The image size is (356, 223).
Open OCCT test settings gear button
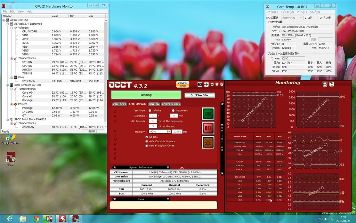click(208, 143)
